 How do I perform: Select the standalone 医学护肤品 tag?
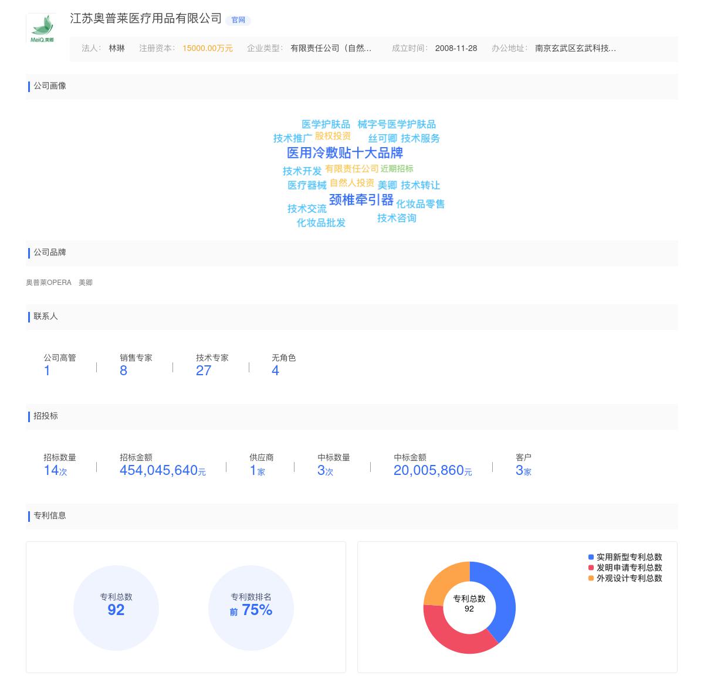click(x=326, y=124)
